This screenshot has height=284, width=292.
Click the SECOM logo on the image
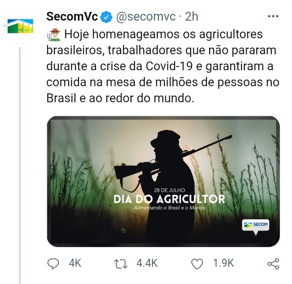[x=255, y=225]
